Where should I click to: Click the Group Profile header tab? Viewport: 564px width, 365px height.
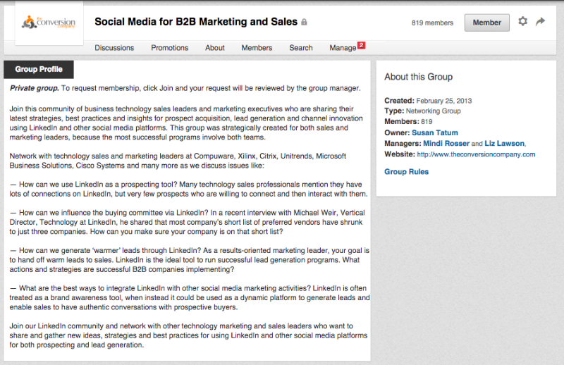39,69
